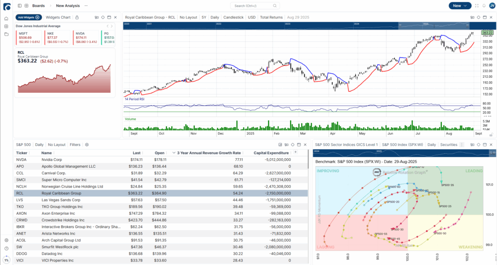Open S&P 500 table settings gear
Viewport: 497px width, 265px height.
[x=87, y=145]
